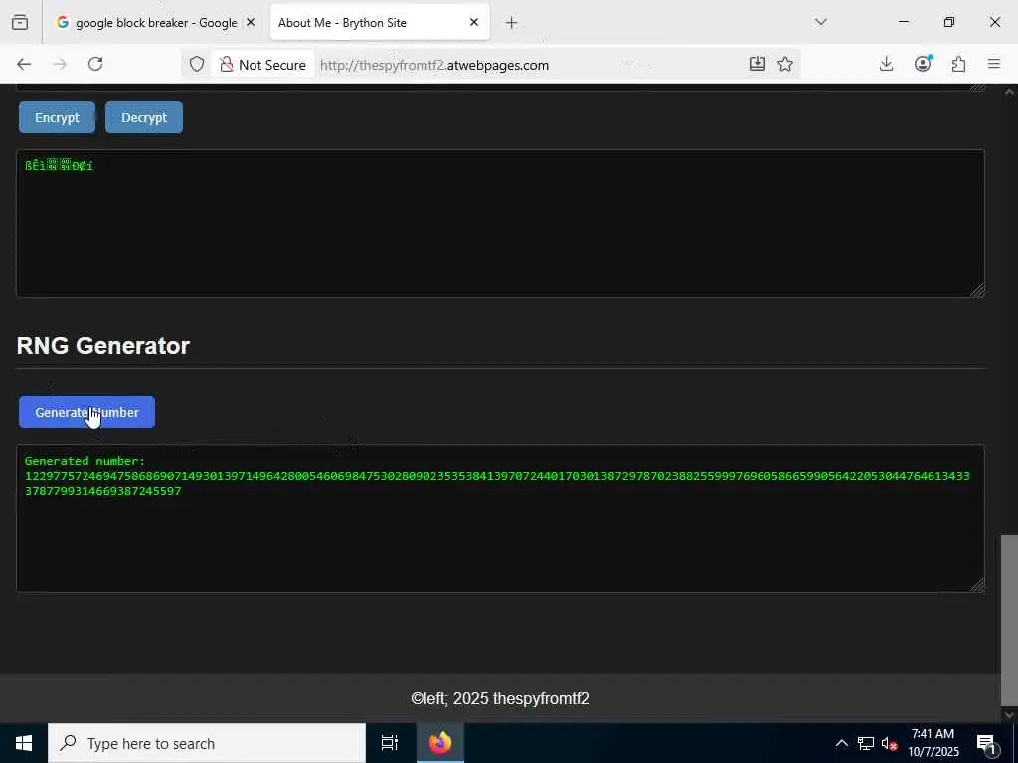
Task: Click the Type here to search box
Action: [207, 743]
